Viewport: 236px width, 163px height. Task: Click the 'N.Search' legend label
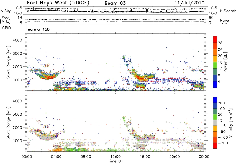click(228, 11)
